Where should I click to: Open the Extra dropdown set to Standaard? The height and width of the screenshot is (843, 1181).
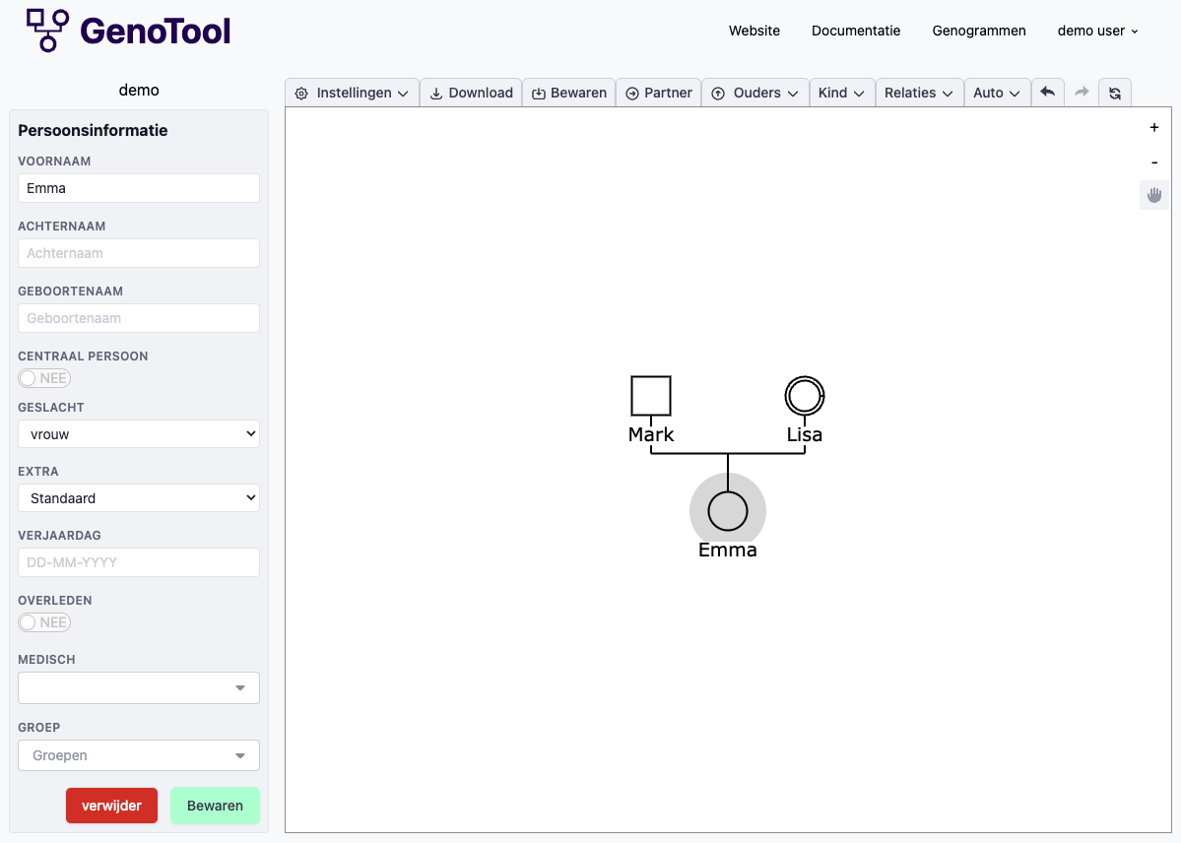pyautogui.click(x=139, y=498)
